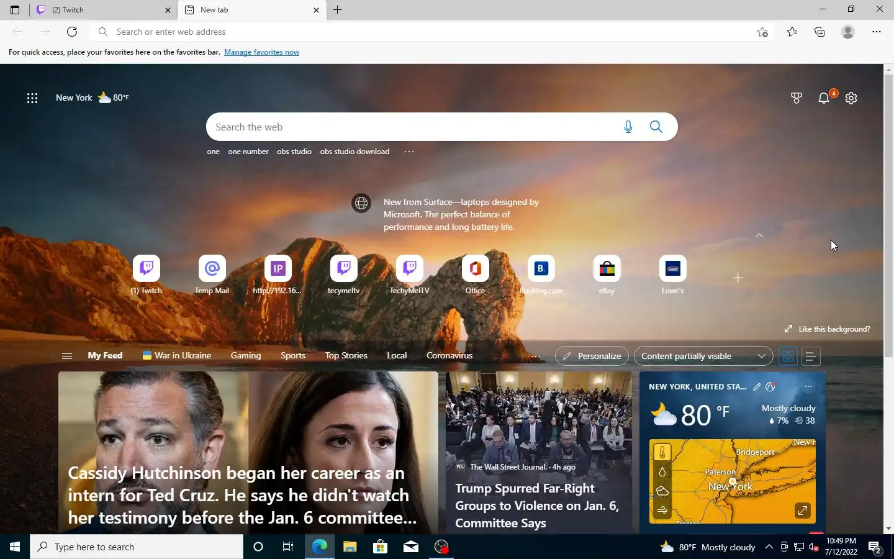Expand the weather map view

803,511
